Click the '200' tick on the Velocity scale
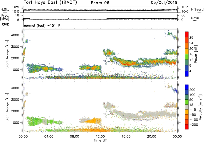Image resolution: width=205 pixels, height=142 pixels. click(x=192, y=90)
